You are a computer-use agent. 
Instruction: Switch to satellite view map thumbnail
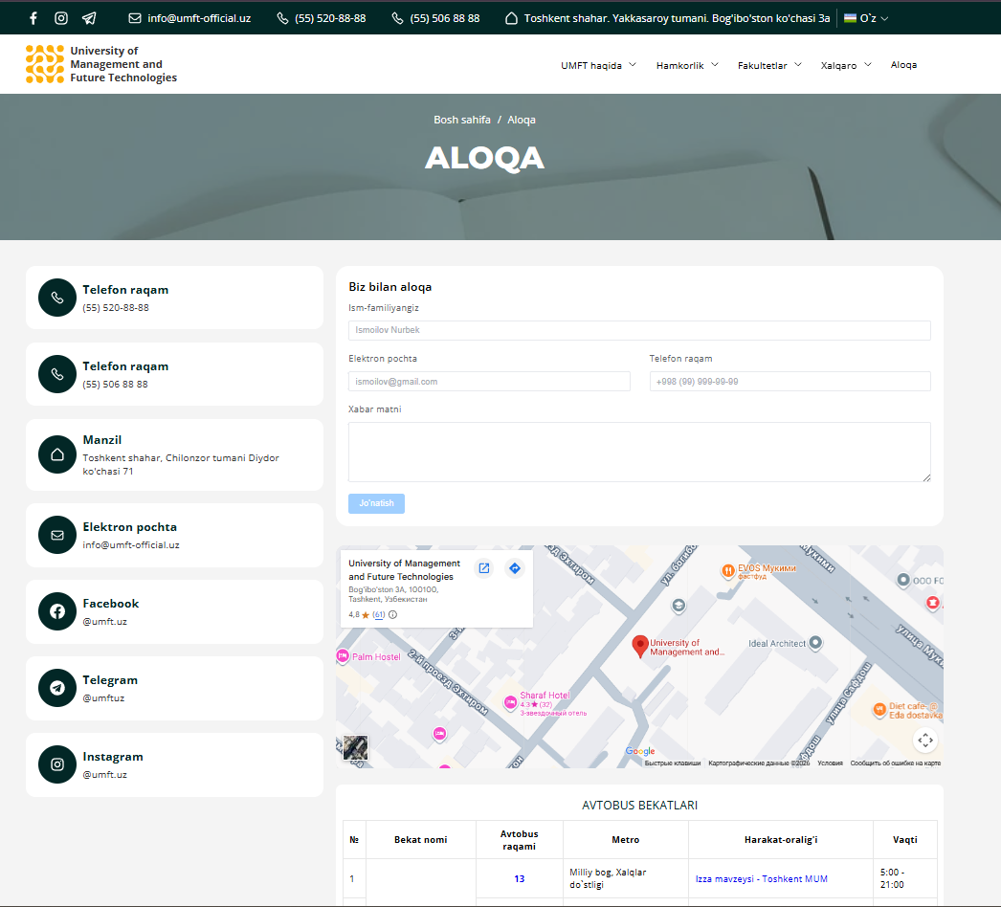click(356, 747)
